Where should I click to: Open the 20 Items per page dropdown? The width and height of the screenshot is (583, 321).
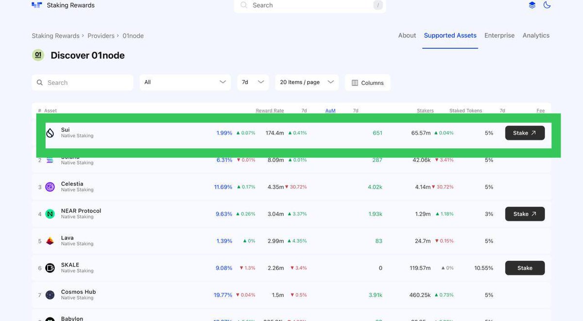[x=307, y=82]
